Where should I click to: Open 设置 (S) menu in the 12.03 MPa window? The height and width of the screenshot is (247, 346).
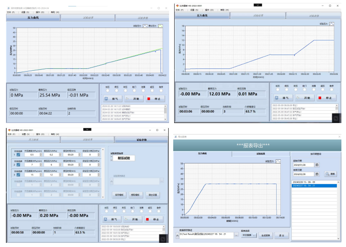click(194, 10)
